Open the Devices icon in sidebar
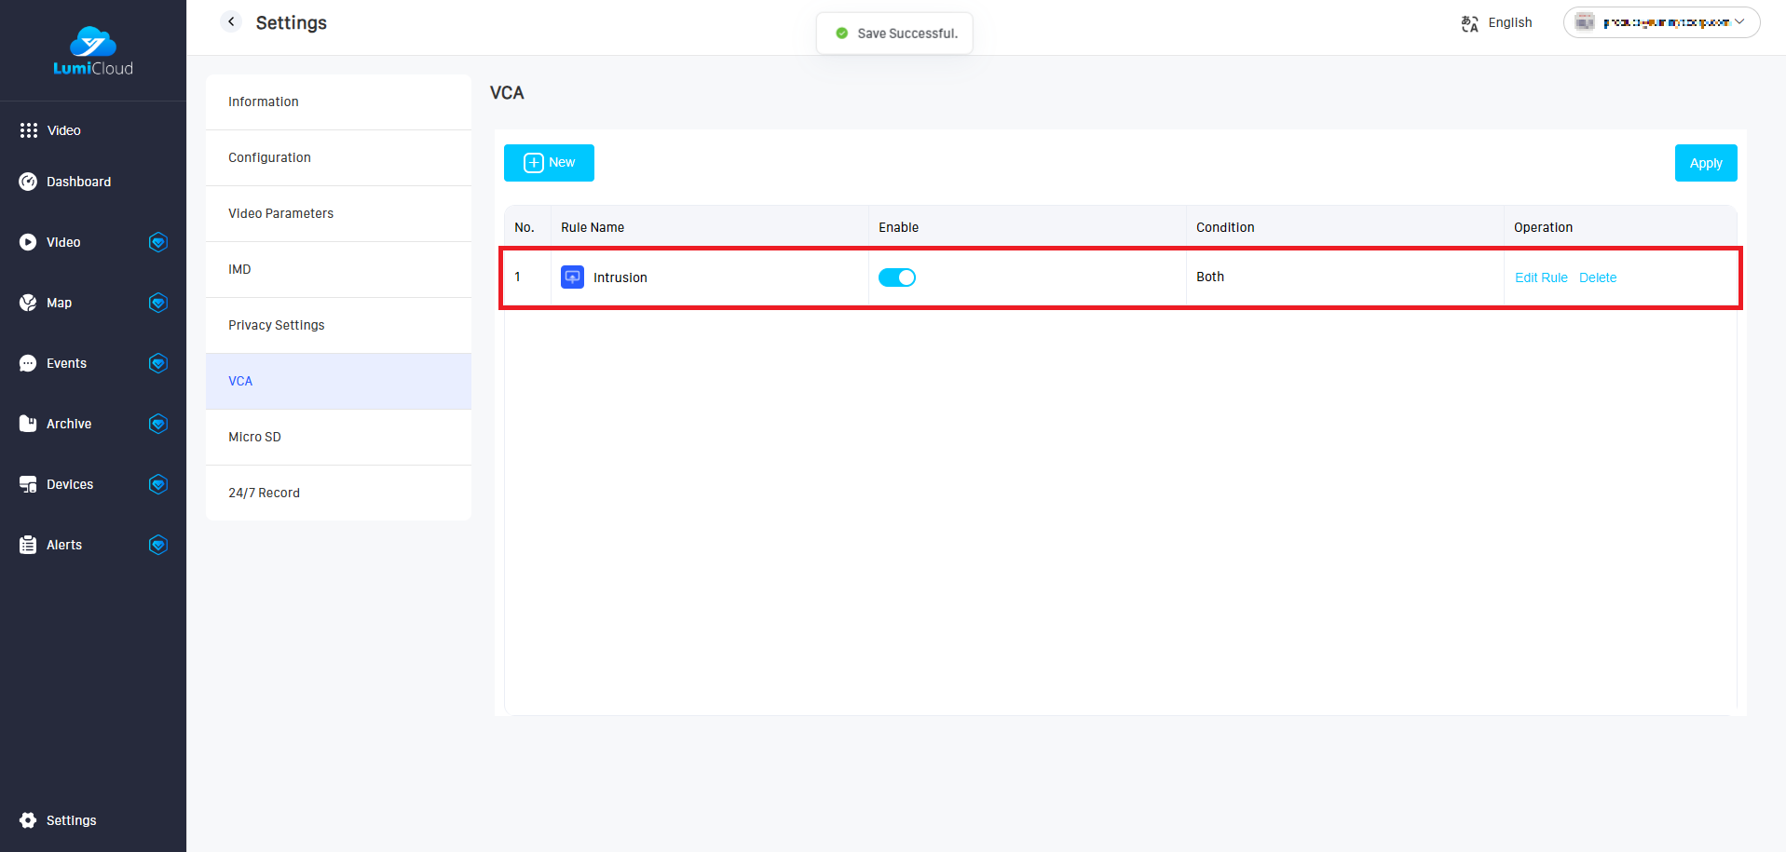The width and height of the screenshot is (1786, 852). 28,484
